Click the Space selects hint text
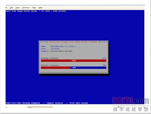Image resolution: width=151 pixels, height=114 pixels. pos(54,103)
